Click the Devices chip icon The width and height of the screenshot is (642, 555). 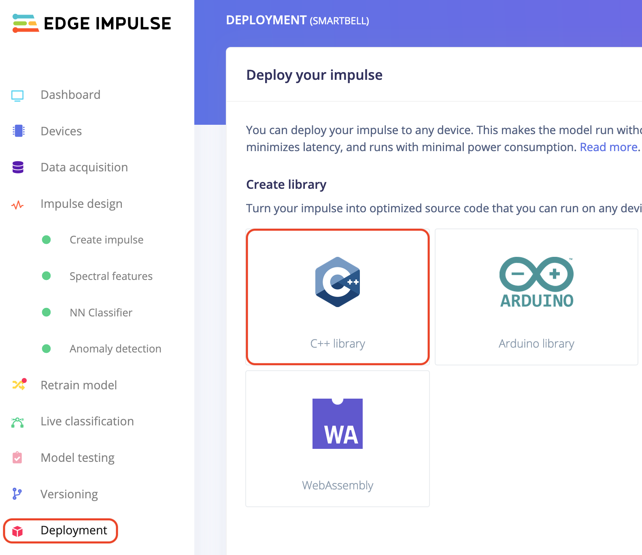[x=18, y=131]
